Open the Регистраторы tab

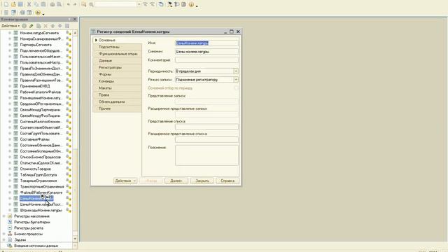(117, 67)
